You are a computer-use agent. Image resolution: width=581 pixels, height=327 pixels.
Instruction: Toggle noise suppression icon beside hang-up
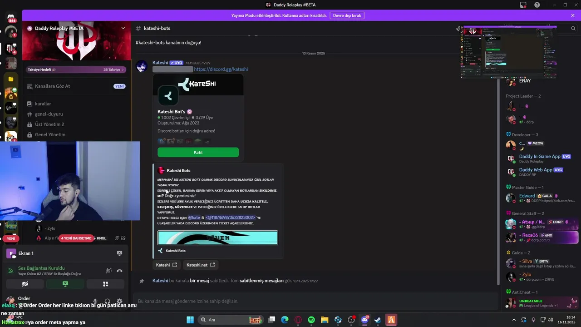click(108, 271)
